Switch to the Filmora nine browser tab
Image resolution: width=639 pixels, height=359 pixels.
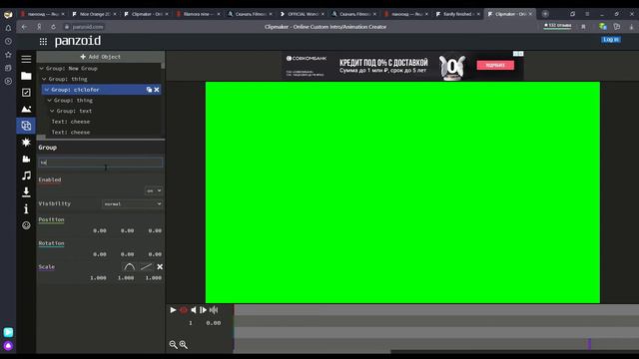[x=198, y=14]
